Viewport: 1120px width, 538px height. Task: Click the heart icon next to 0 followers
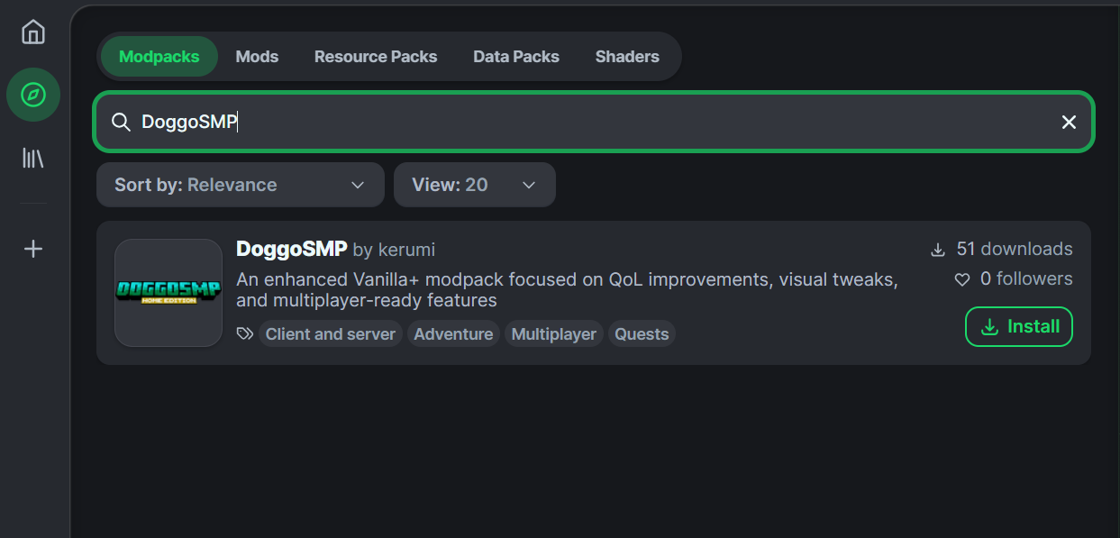961,279
